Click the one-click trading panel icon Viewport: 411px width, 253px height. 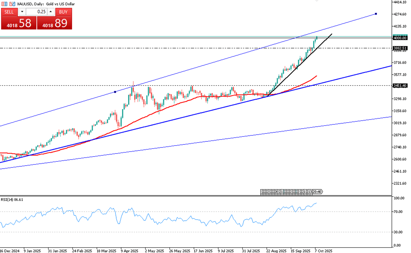click(x=4, y=4)
